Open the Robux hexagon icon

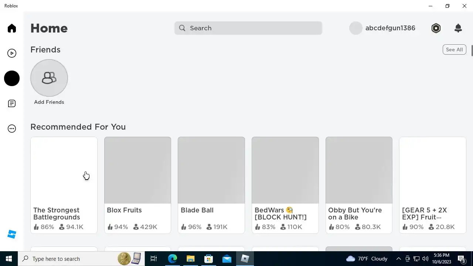pyautogui.click(x=436, y=28)
